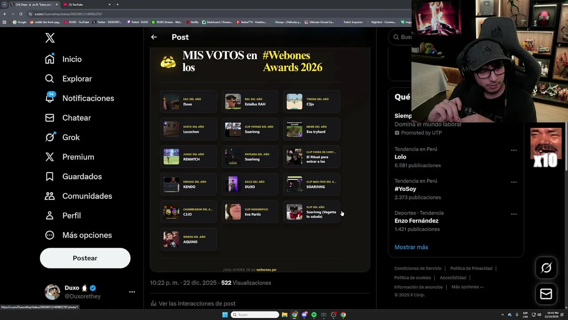Open the reddit front page bookmark
This screenshot has width=568, height=320.
pyautogui.click(x=45, y=22)
